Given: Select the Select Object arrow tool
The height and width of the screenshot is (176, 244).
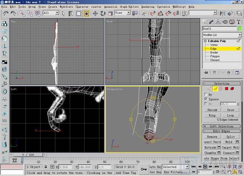Looking at the screenshot, I should click(63, 14).
